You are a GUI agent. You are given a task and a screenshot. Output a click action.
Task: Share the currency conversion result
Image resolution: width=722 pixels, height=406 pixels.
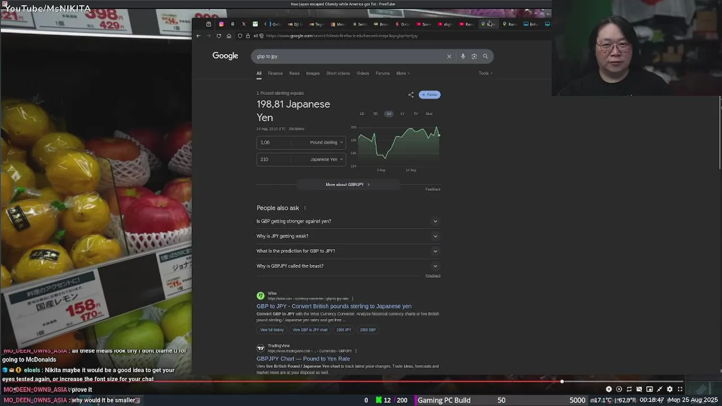(x=411, y=95)
